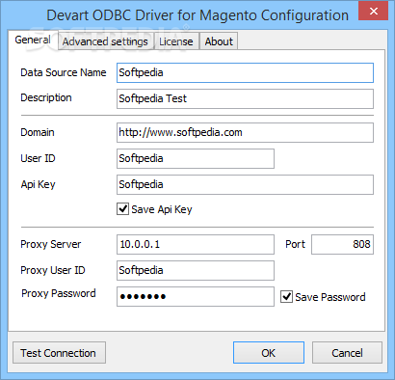Confirm settings with the OK button
This screenshot has height=380, width=395.
click(x=269, y=353)
